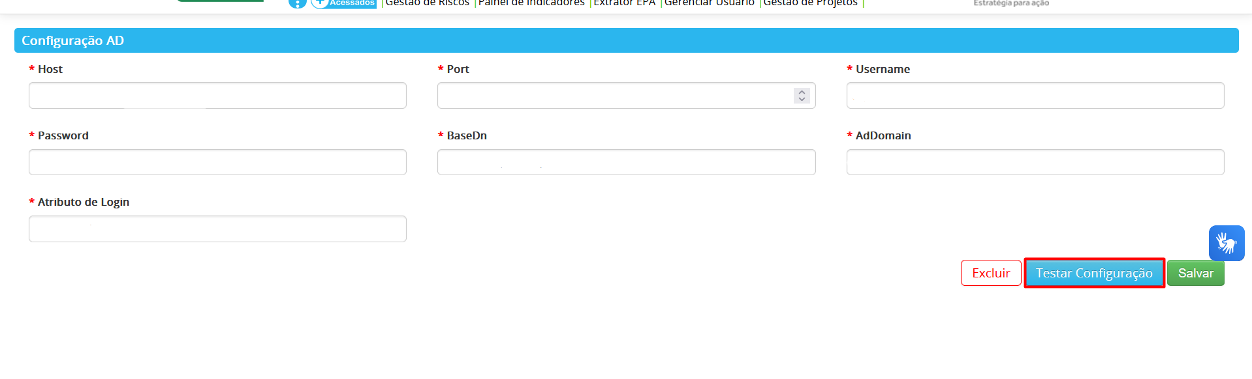Image resolution: width=1252 pixels, height=379 pixels.
Task: Click inside the Port number field
Action: [614, 96]
